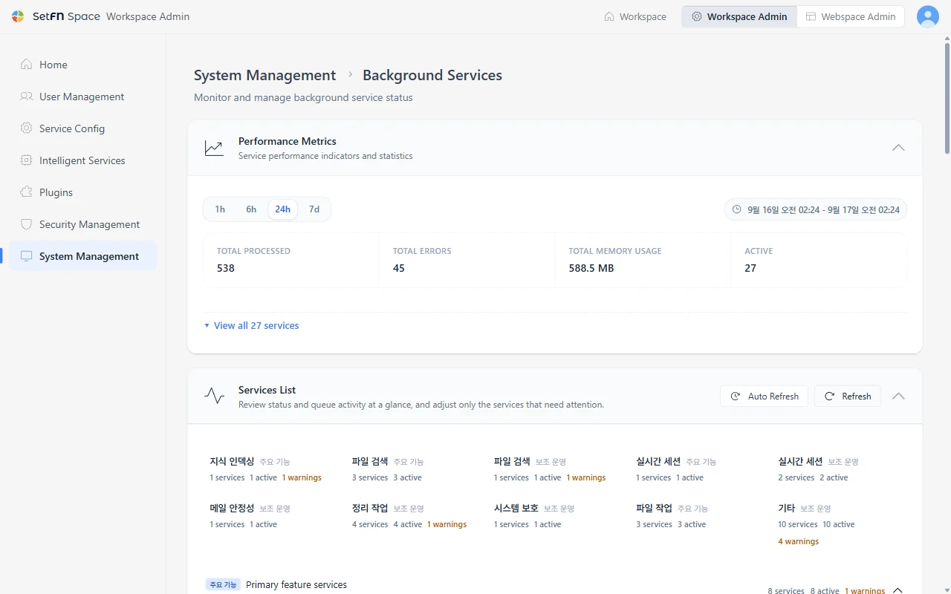
Task: Switch to the Workspace tab
Action: tap(635, 16)
